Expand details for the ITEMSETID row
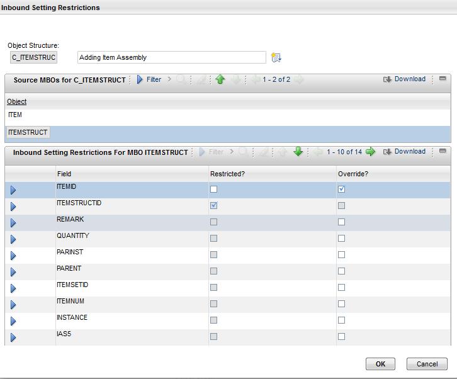The image size is (457, 379). coord(13,288)
